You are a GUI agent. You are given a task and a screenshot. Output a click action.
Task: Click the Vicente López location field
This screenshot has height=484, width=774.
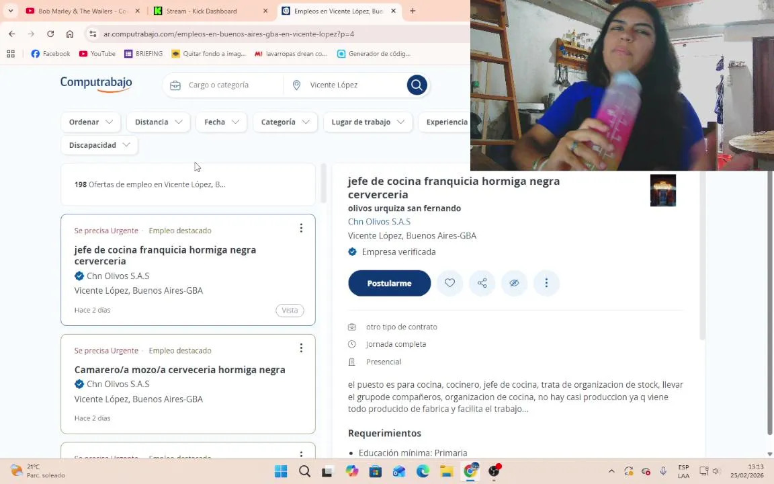(345, 85)
